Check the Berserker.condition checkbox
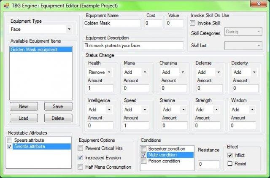The height and width of the screenshot is (178, 270). click(x=143, y=149)
